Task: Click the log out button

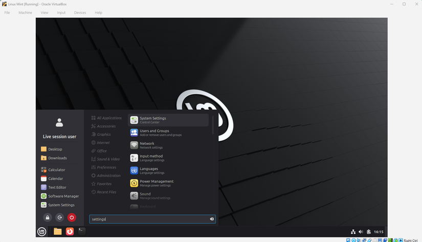Action: (59, 217)
